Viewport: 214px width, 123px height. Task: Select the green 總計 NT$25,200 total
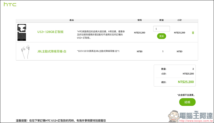click(x=186, y=82)
